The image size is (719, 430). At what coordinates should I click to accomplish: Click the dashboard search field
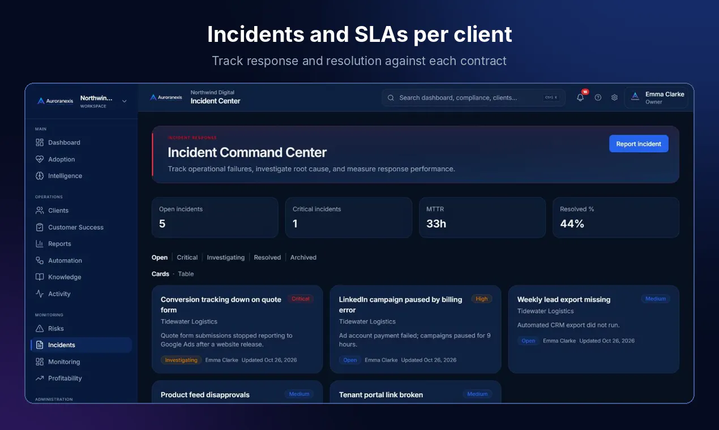pyautogui.click(x=473, y=97)
